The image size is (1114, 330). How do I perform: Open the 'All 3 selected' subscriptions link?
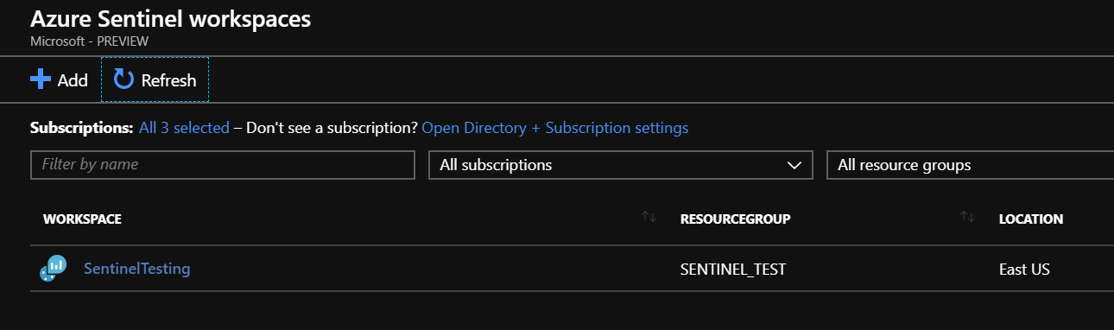184,128
